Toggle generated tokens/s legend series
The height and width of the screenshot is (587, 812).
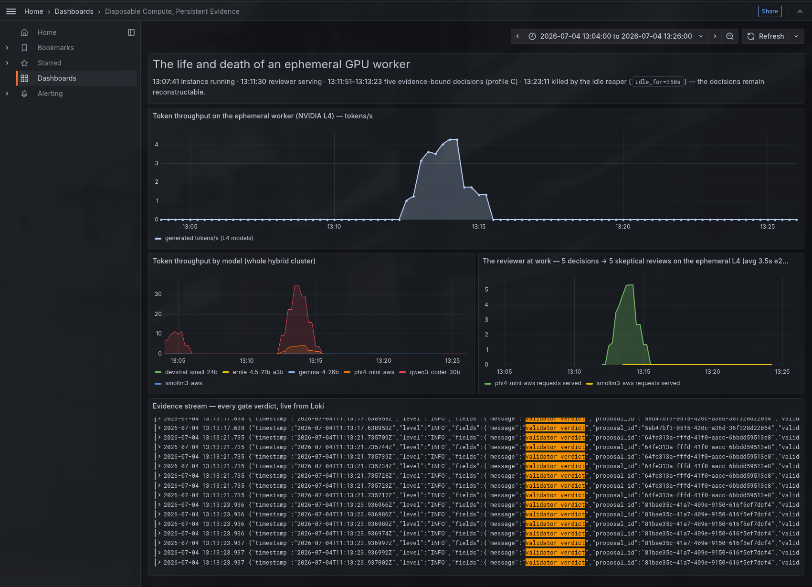pyautogui.click(x=209, y=238)
